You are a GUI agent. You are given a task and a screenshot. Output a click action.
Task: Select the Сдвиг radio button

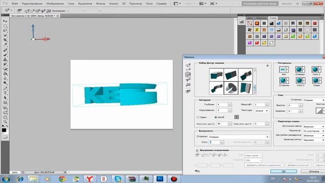198,117
